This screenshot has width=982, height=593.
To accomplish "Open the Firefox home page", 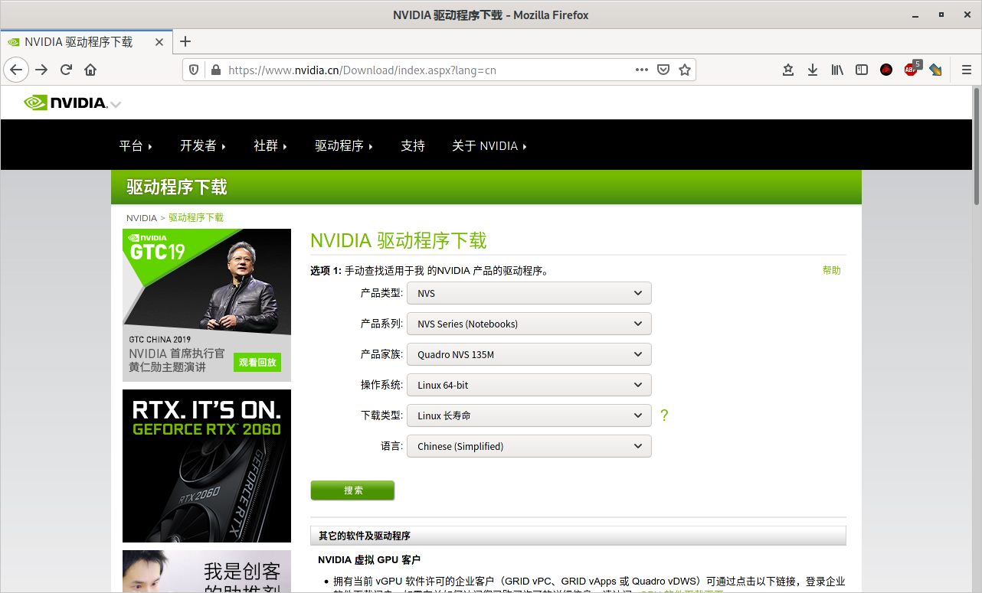I will tap(90, 70).
